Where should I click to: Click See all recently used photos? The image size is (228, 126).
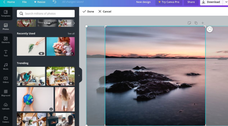point(71,34)
